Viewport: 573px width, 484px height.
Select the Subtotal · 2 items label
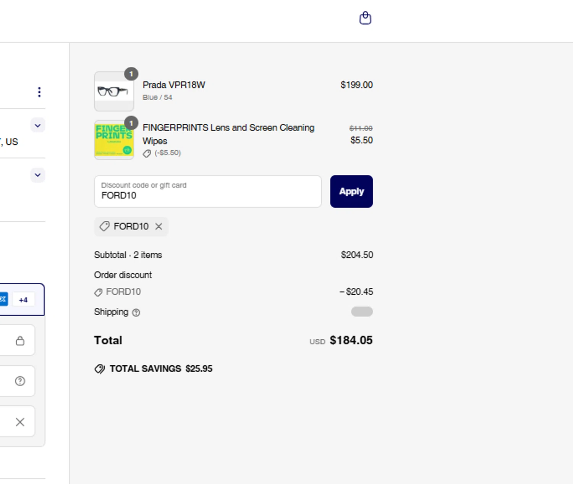[128, 255]
